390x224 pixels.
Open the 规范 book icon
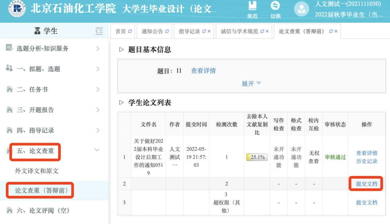point(252,6)
